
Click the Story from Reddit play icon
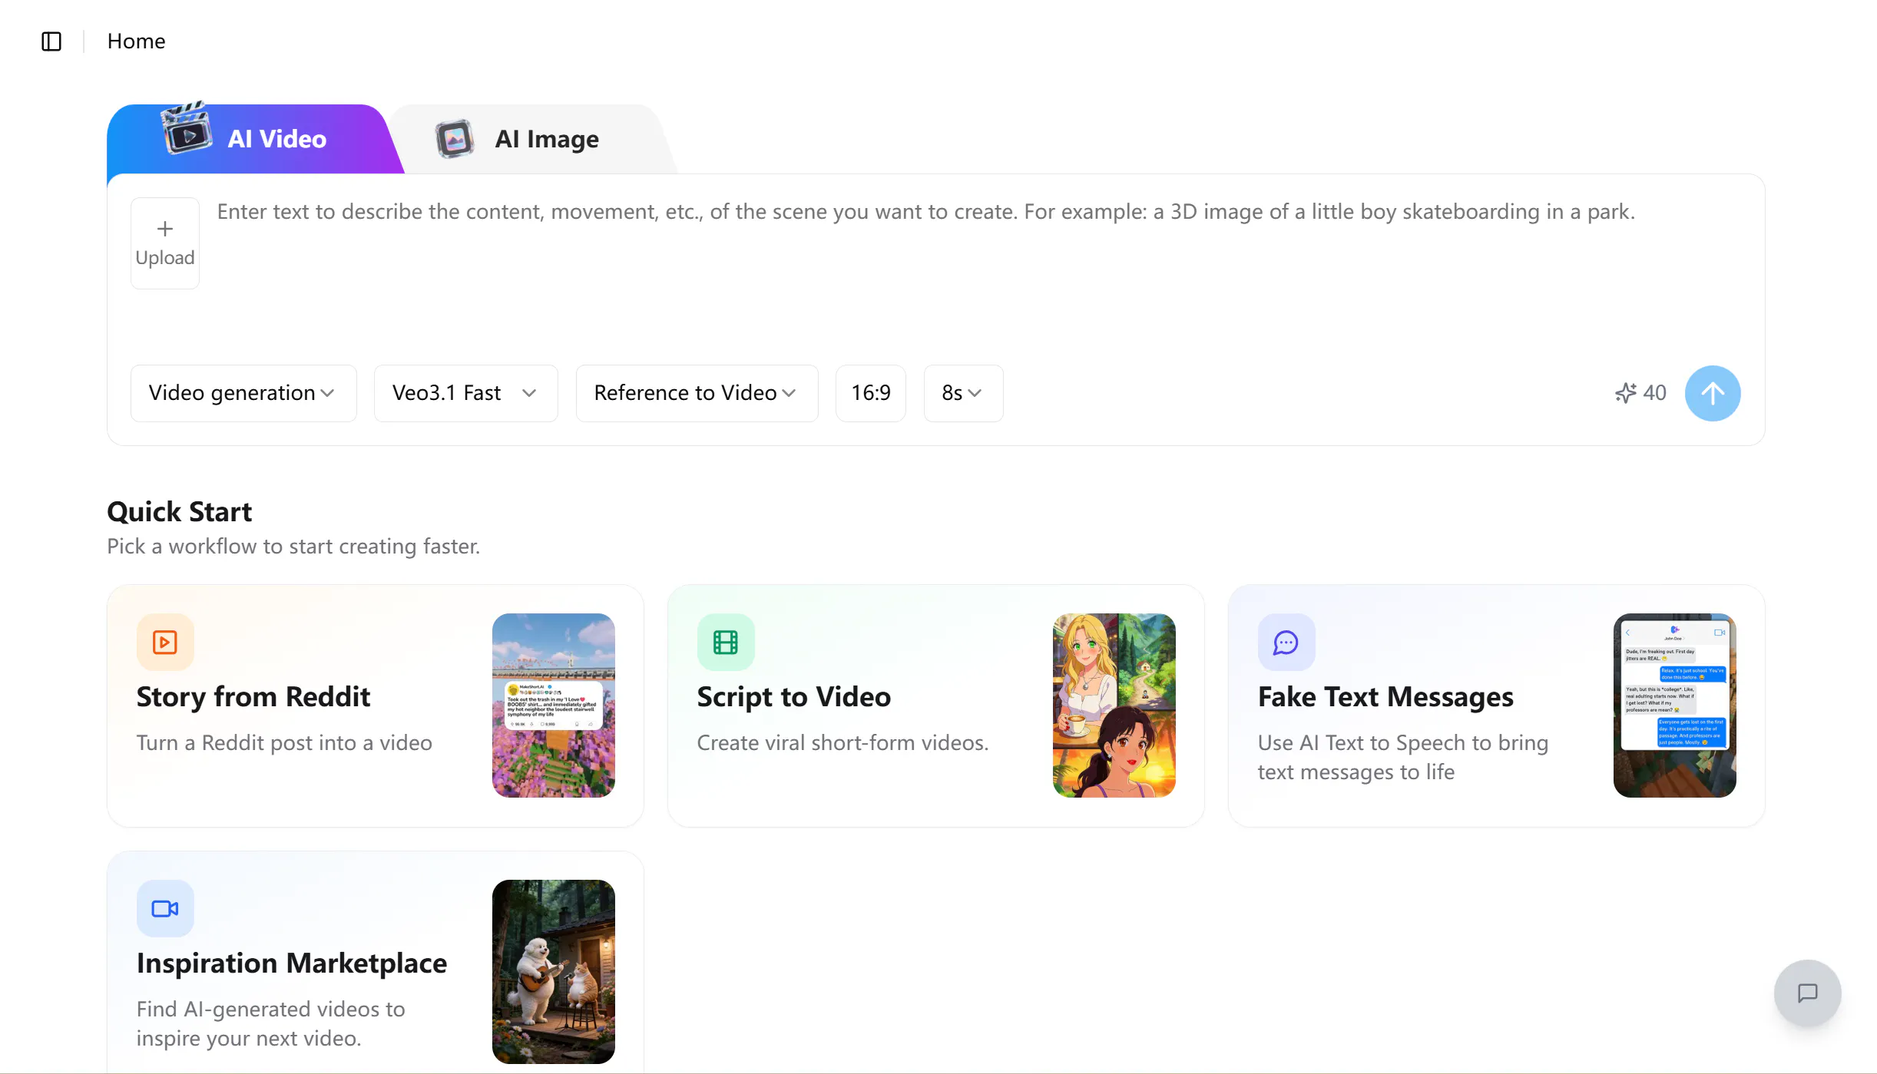(x=165, y=642)
